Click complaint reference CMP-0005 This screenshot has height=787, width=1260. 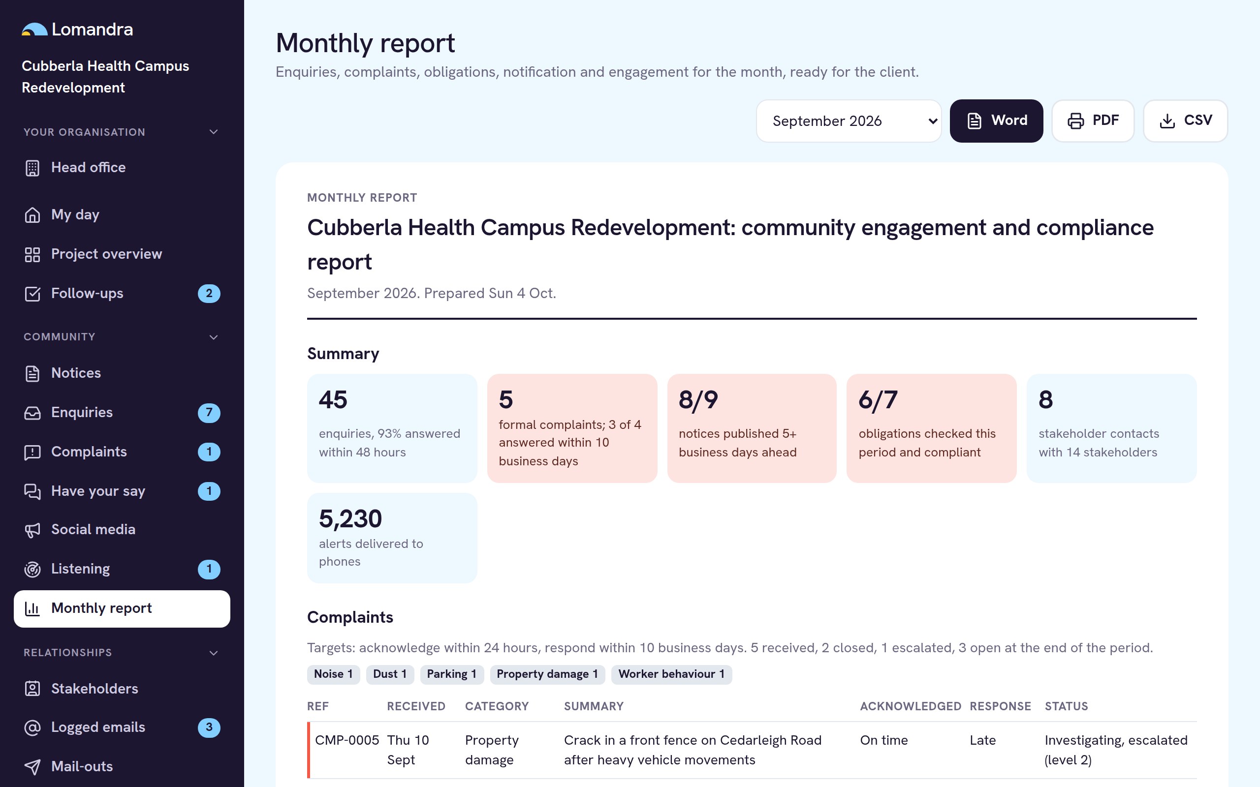pos(347,741)
